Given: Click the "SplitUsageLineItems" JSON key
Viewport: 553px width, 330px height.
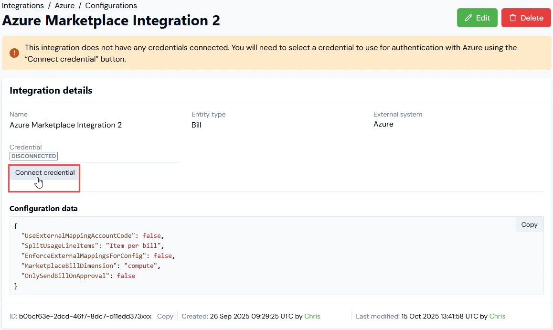Looking at the screenshot, I should click(60, 245).
